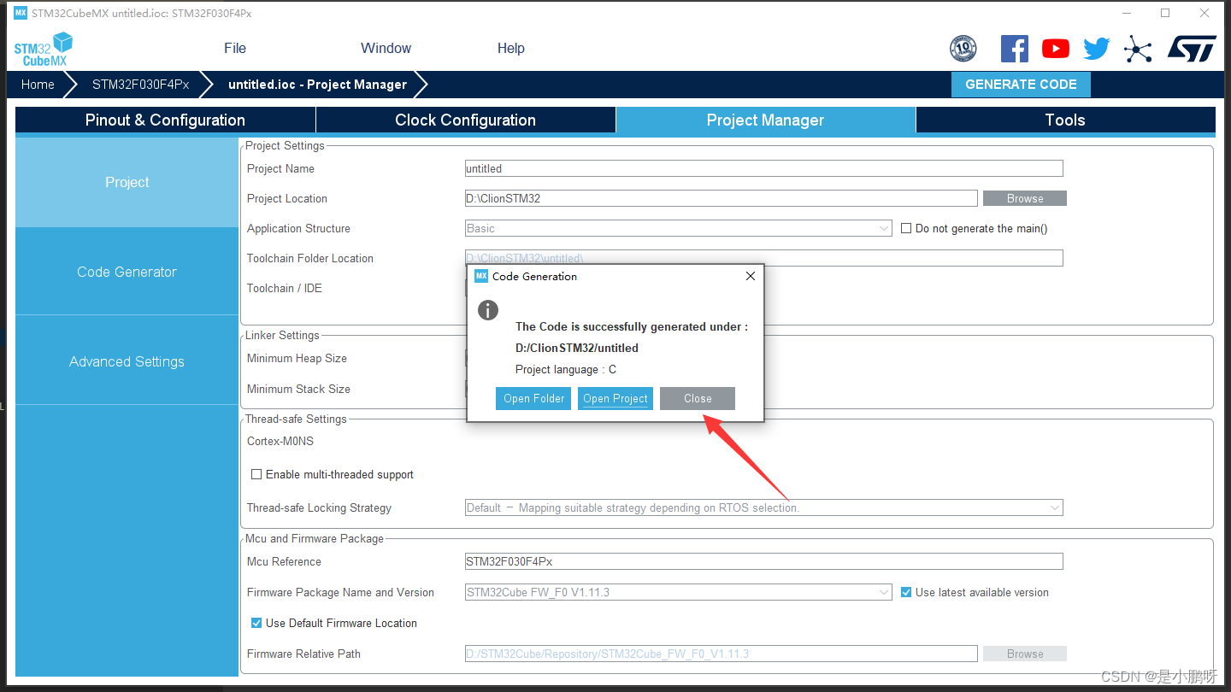Click the Firmware Relative Path field

click(x=722, y=654)
